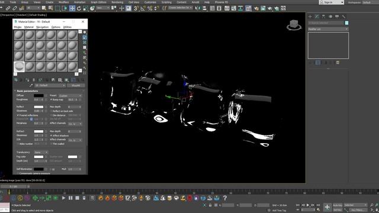379x213 pixels.
Task: Open the selection filter All dropdown
Action: click(33, 8)
